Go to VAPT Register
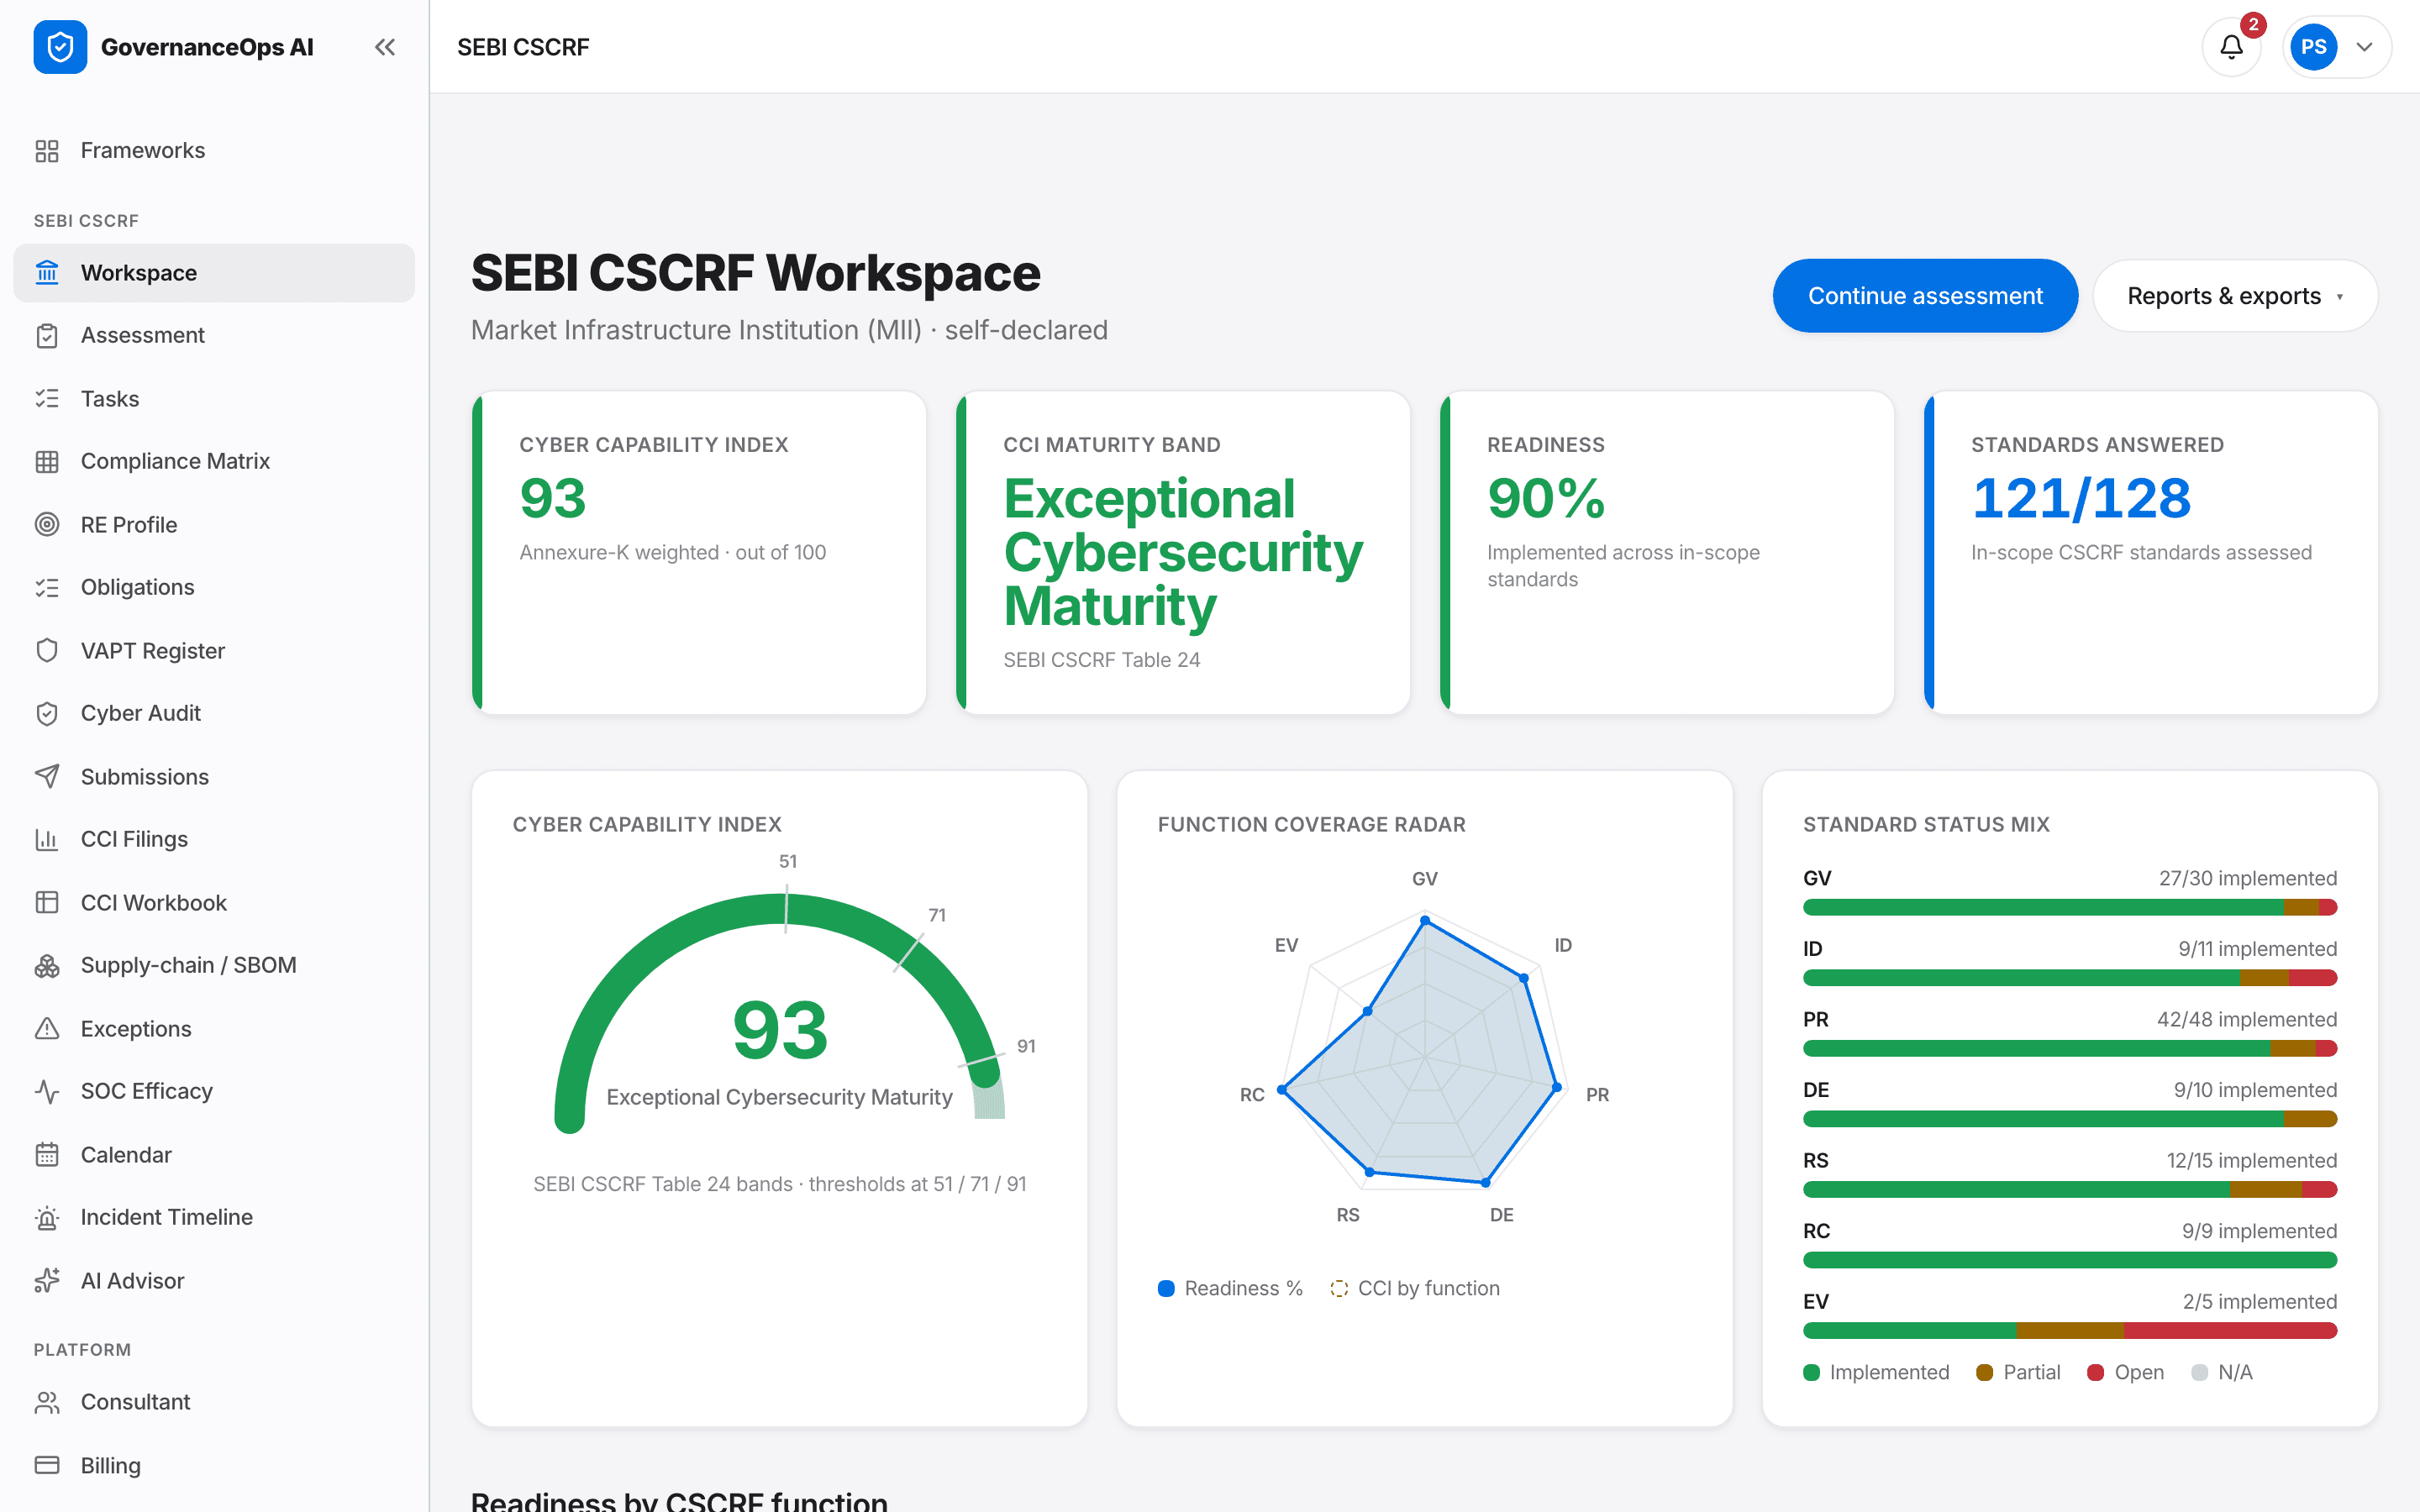This screenshot has width=2420, height=1512. (x=214, y=650)
